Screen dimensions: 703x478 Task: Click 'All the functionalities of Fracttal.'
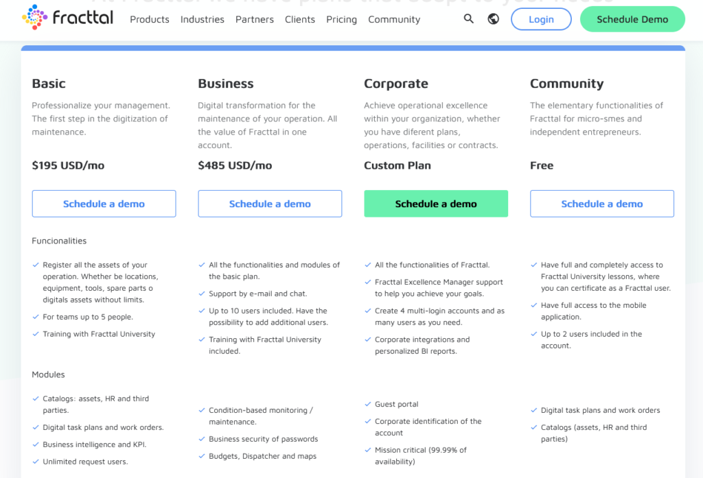coord(433,265)
